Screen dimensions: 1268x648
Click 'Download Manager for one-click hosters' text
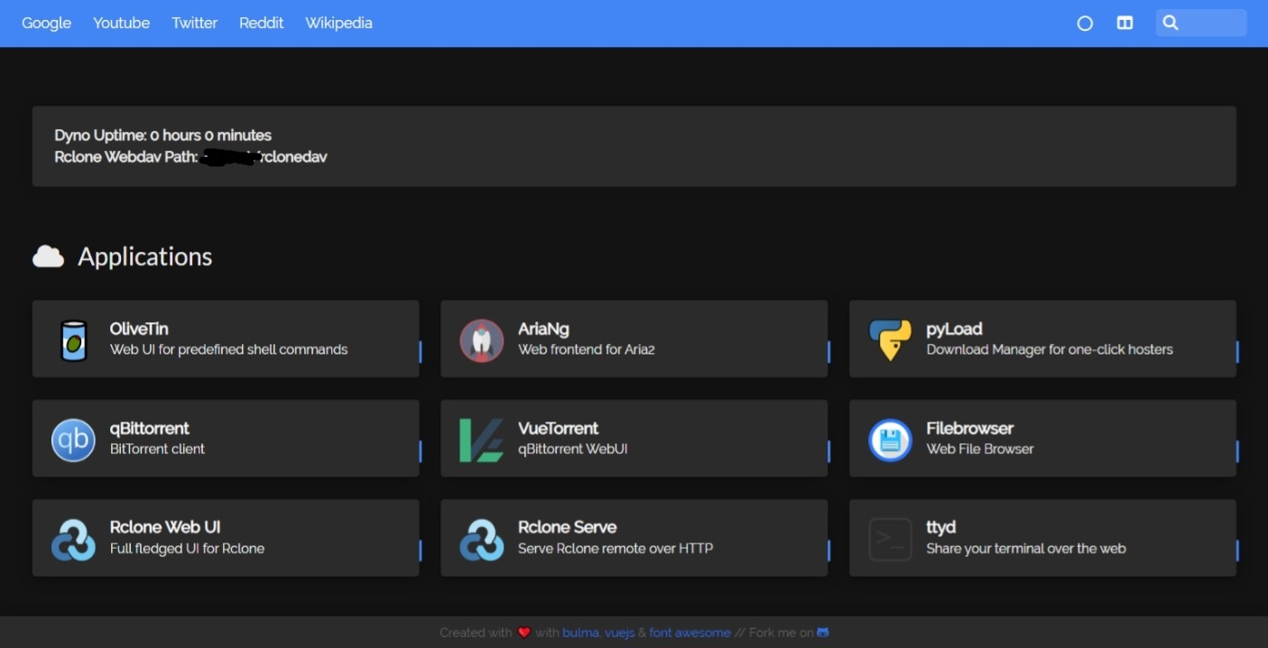(1050, 349)
